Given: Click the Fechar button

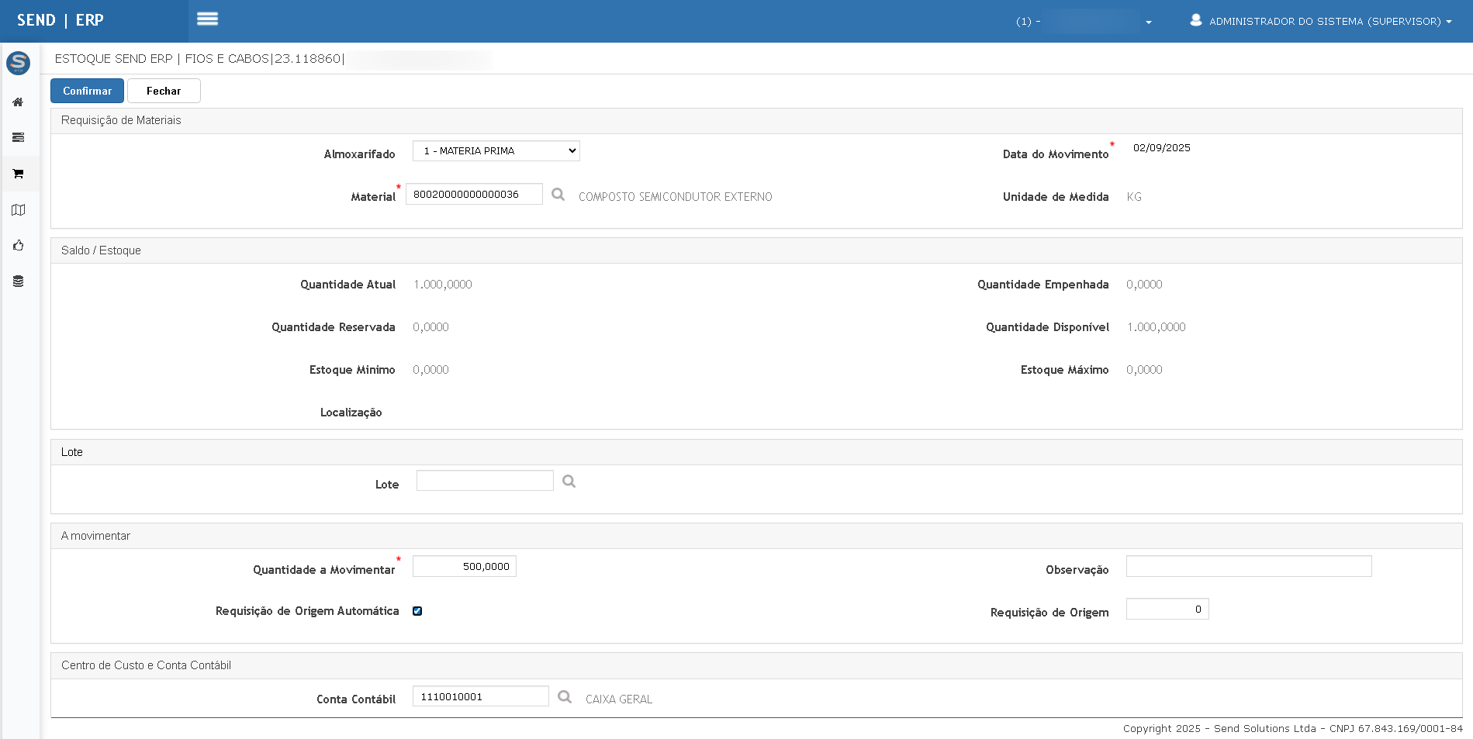Looking at the screenshot, I should (x=164, y=91).
